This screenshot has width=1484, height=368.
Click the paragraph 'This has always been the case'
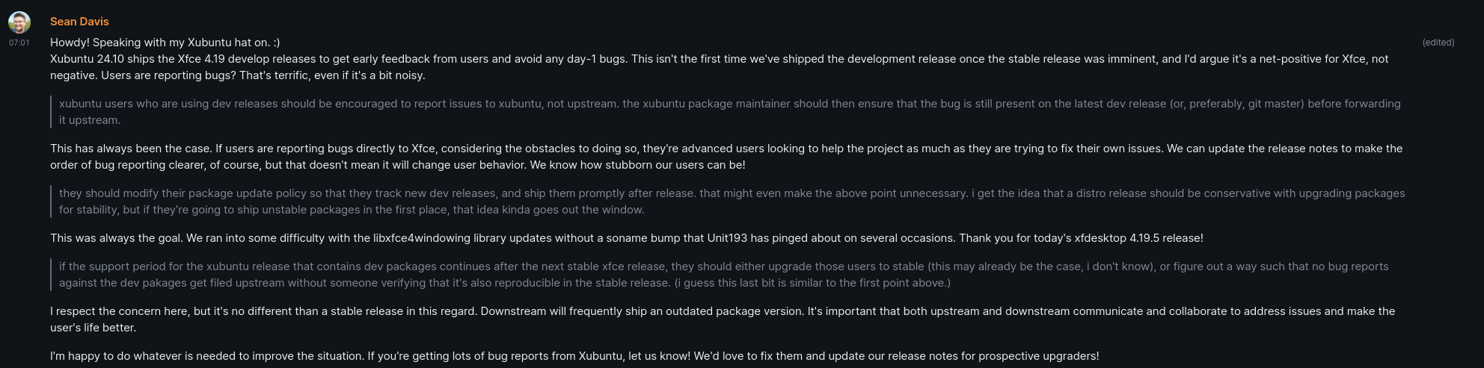tap(726, 157)
